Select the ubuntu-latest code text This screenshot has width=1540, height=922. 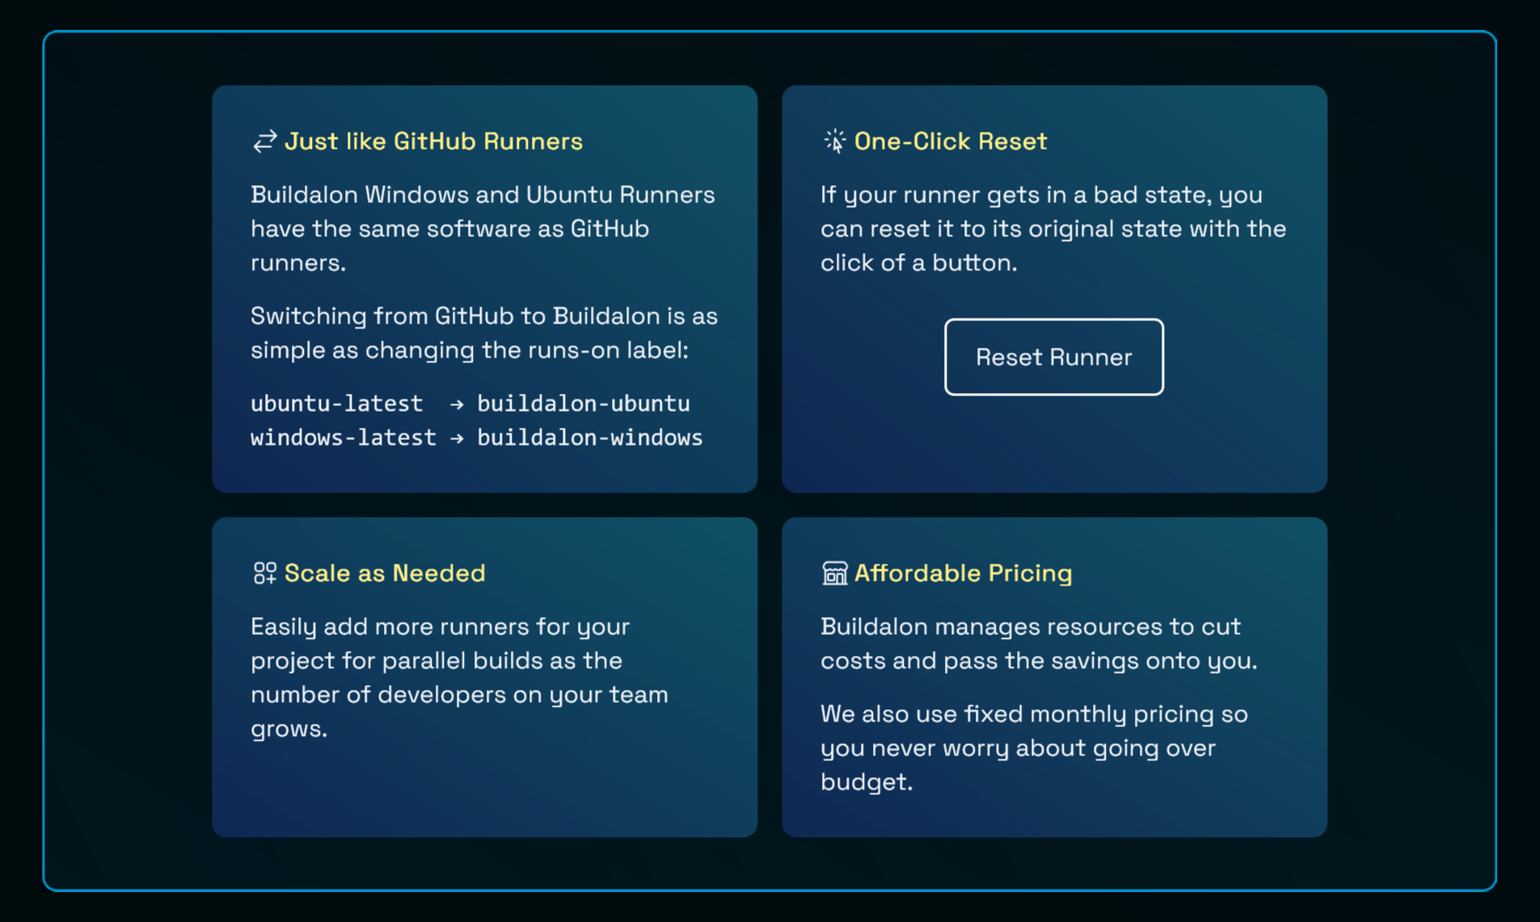tap(336, 403)
